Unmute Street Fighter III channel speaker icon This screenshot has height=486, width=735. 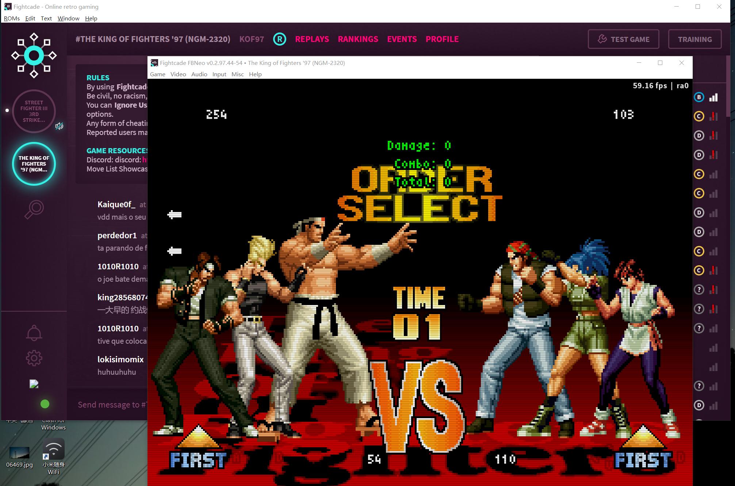click(59, 126)
